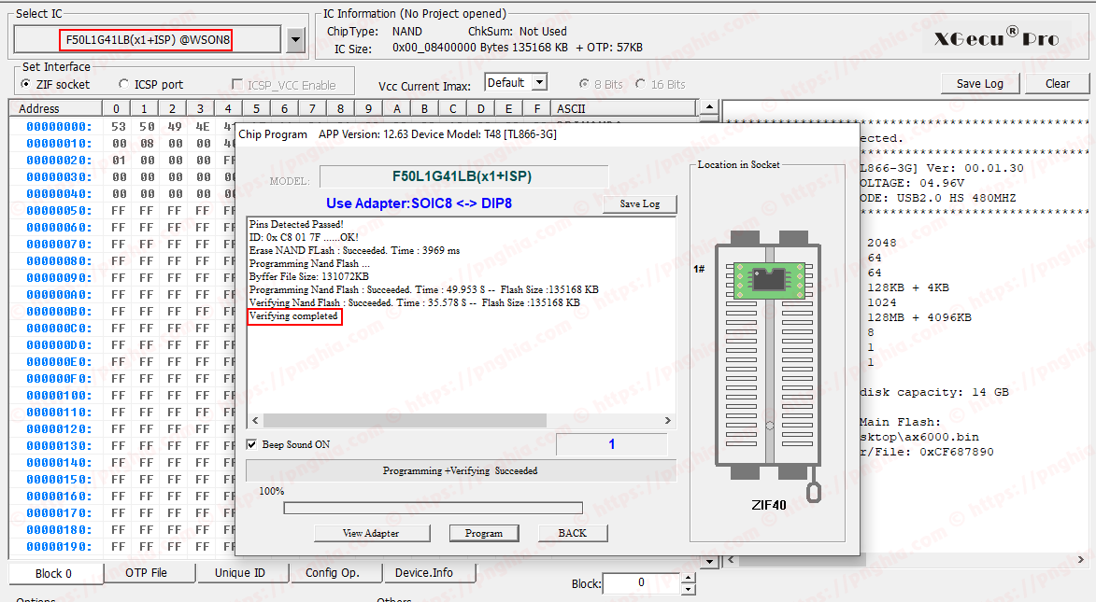Select address row 00000050
1096x602 pixels.
[x=59, y=210]
